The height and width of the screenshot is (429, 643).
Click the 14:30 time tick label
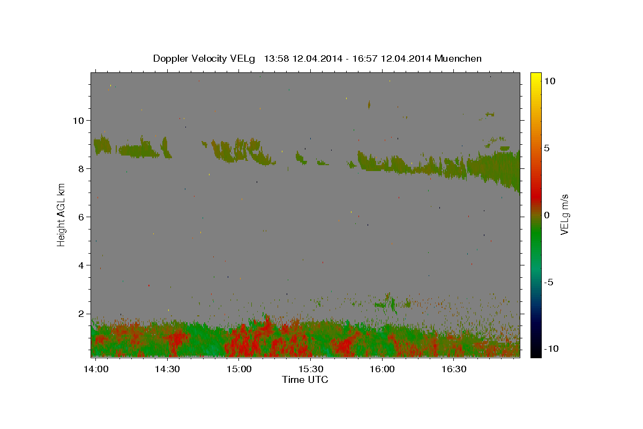(x=167, y=369)
